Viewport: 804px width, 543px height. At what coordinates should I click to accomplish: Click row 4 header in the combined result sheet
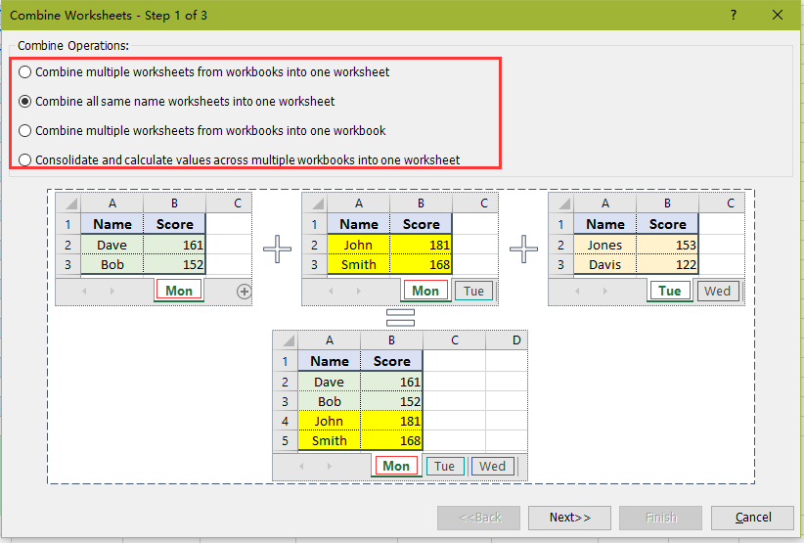click(285, 421)
